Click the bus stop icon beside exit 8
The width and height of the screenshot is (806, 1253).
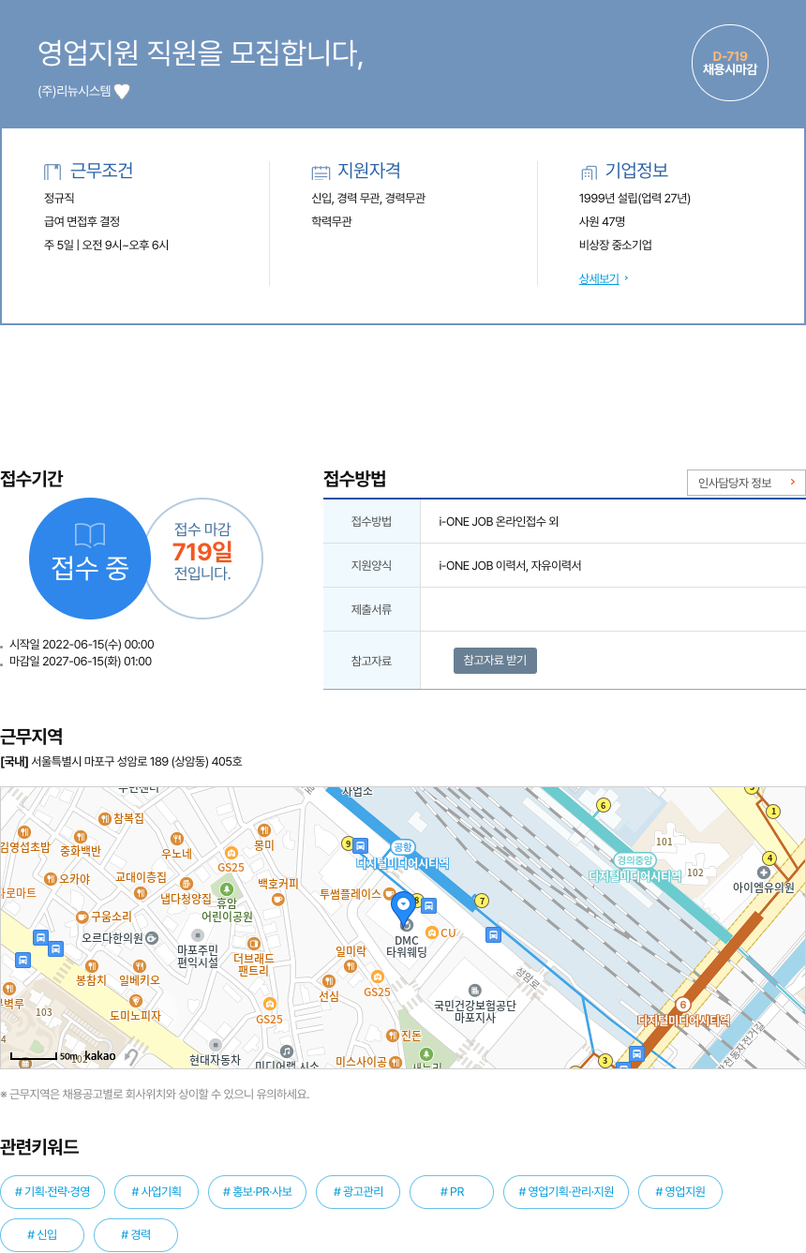[x=428, y=905]
